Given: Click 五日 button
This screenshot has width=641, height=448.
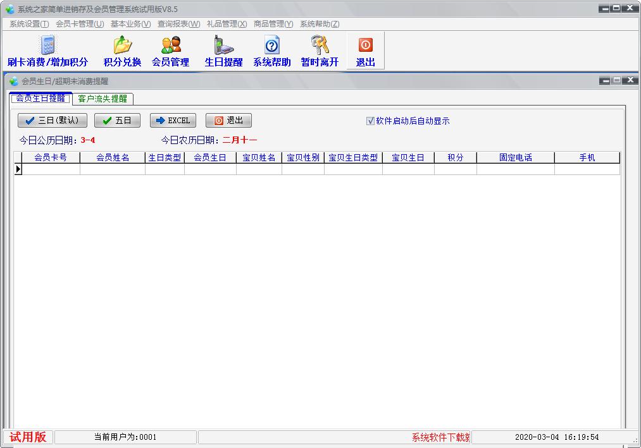Looking at the screenshot, I should pyautogui.click(x=117, y=121).
